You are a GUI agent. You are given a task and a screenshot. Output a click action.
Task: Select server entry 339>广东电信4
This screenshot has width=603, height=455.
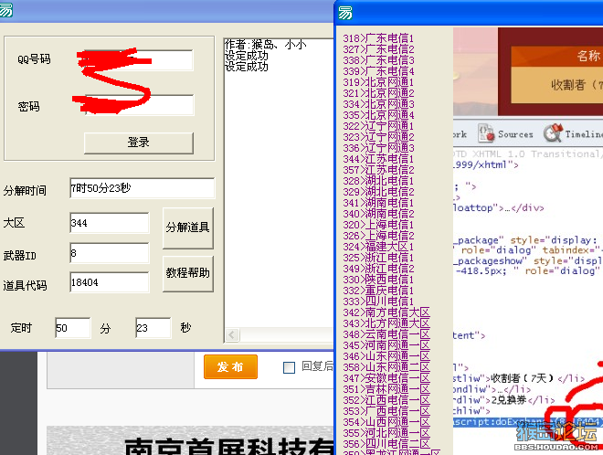(x=378, y=71)
